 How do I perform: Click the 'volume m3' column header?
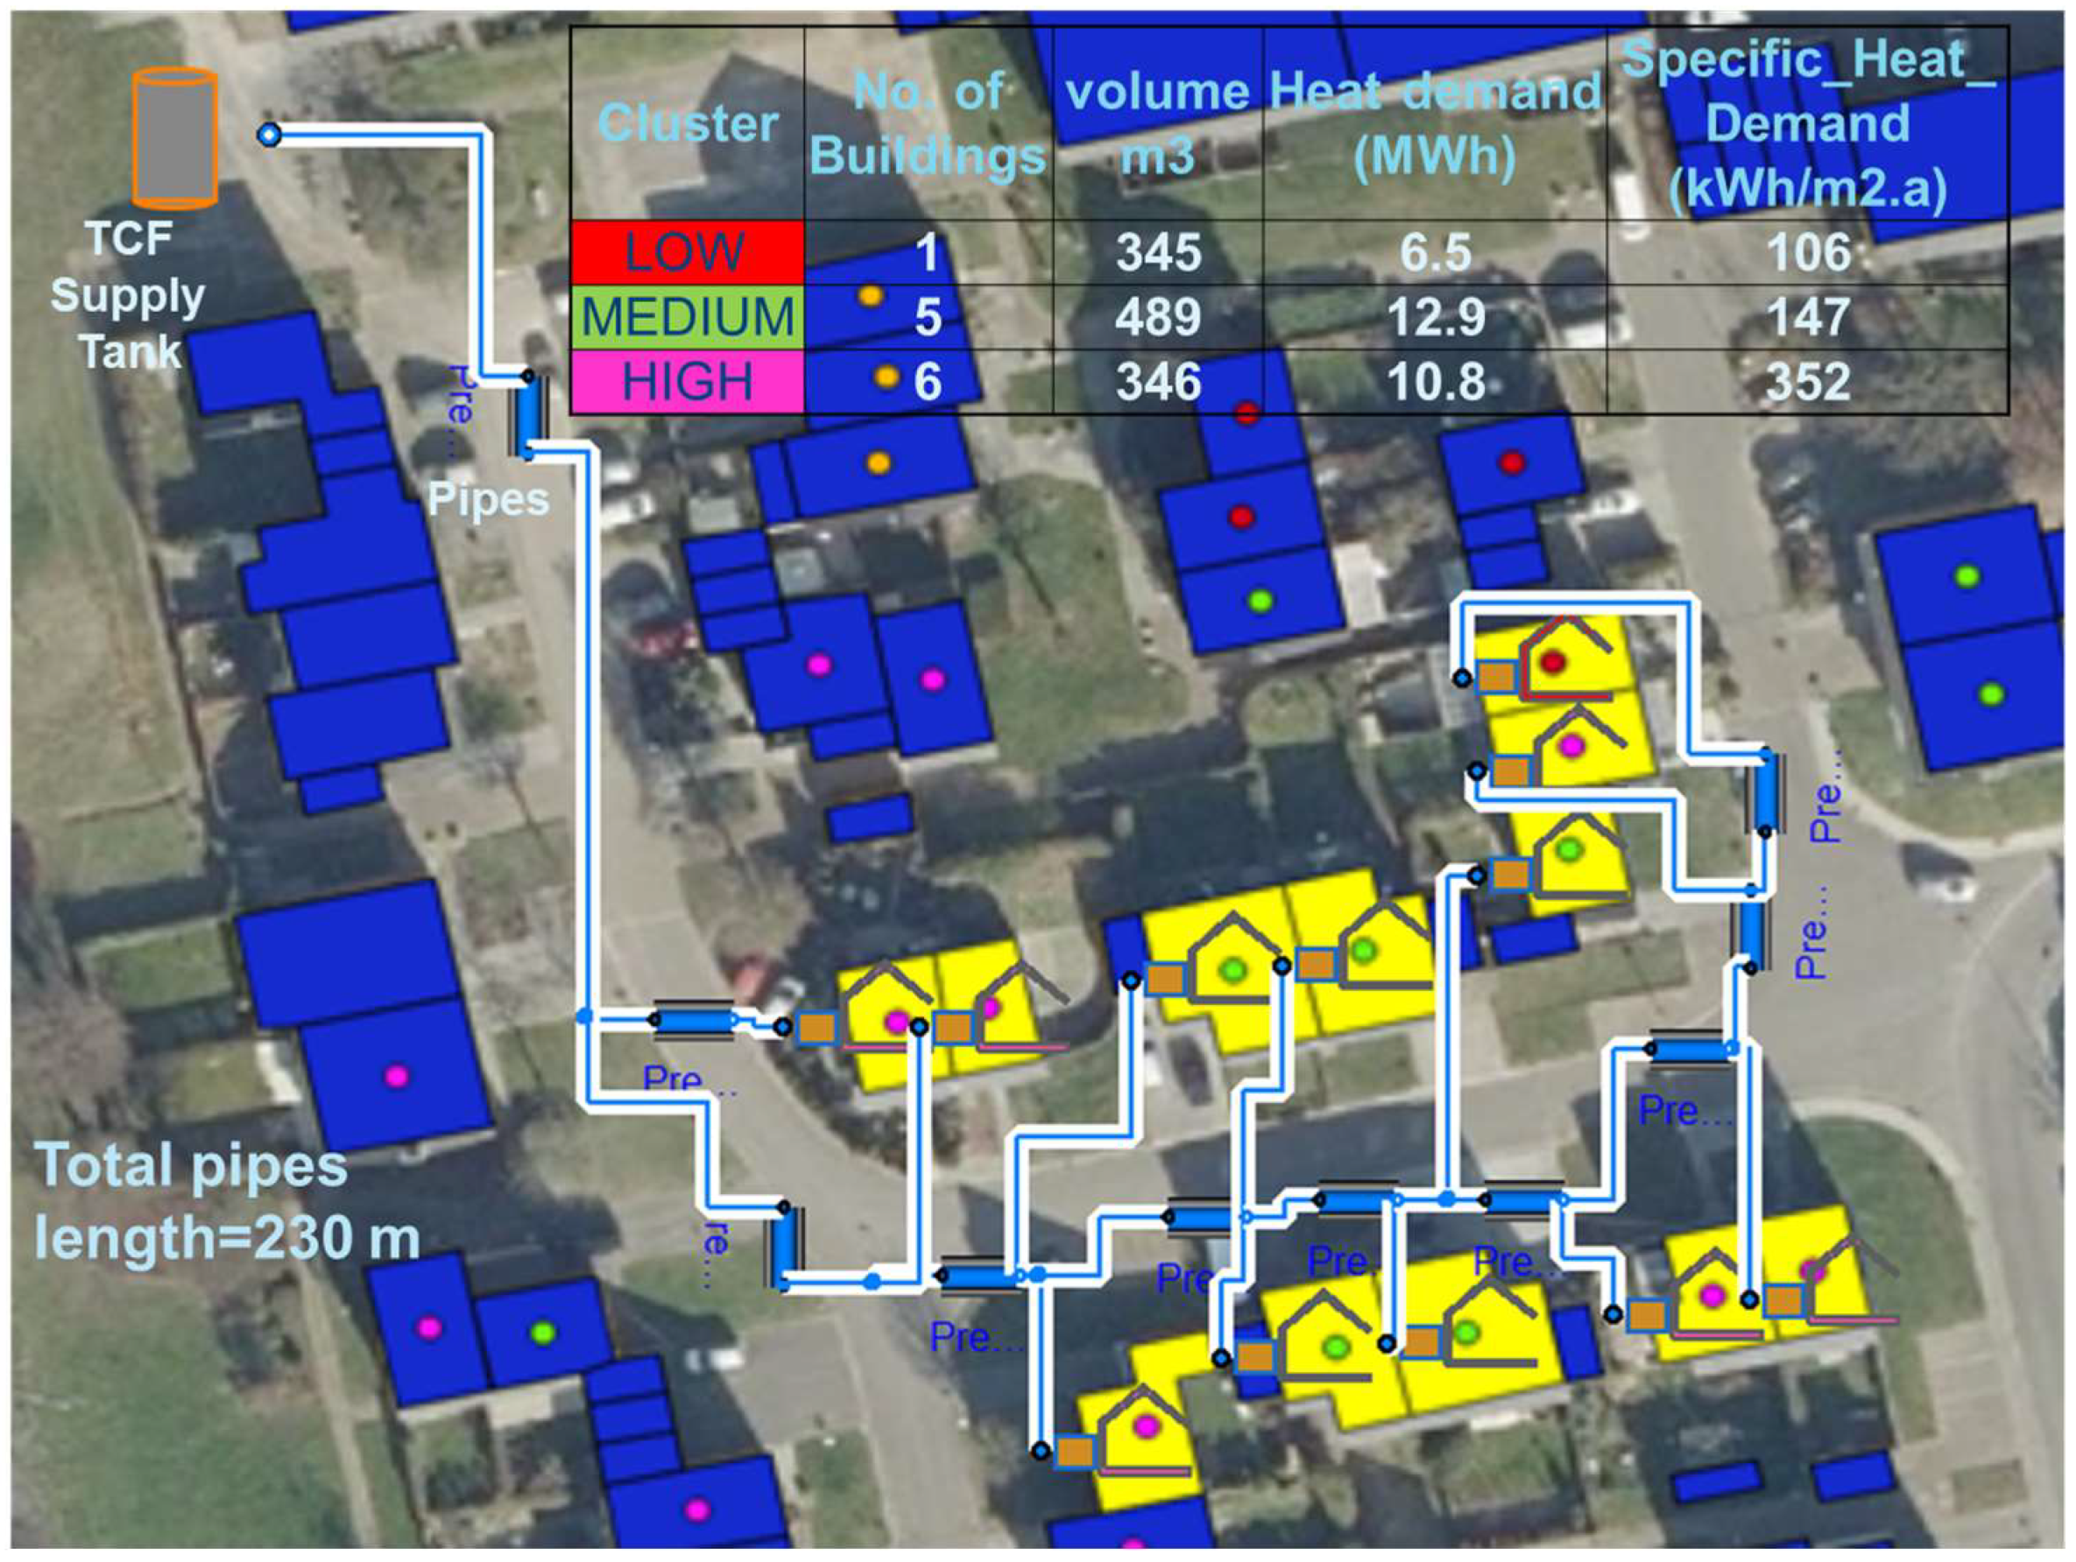(1158, 123)
